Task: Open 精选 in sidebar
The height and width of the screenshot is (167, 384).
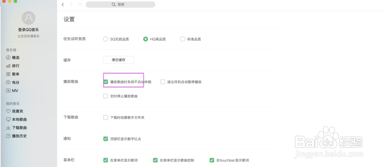Action: click(x=16, y=57)
